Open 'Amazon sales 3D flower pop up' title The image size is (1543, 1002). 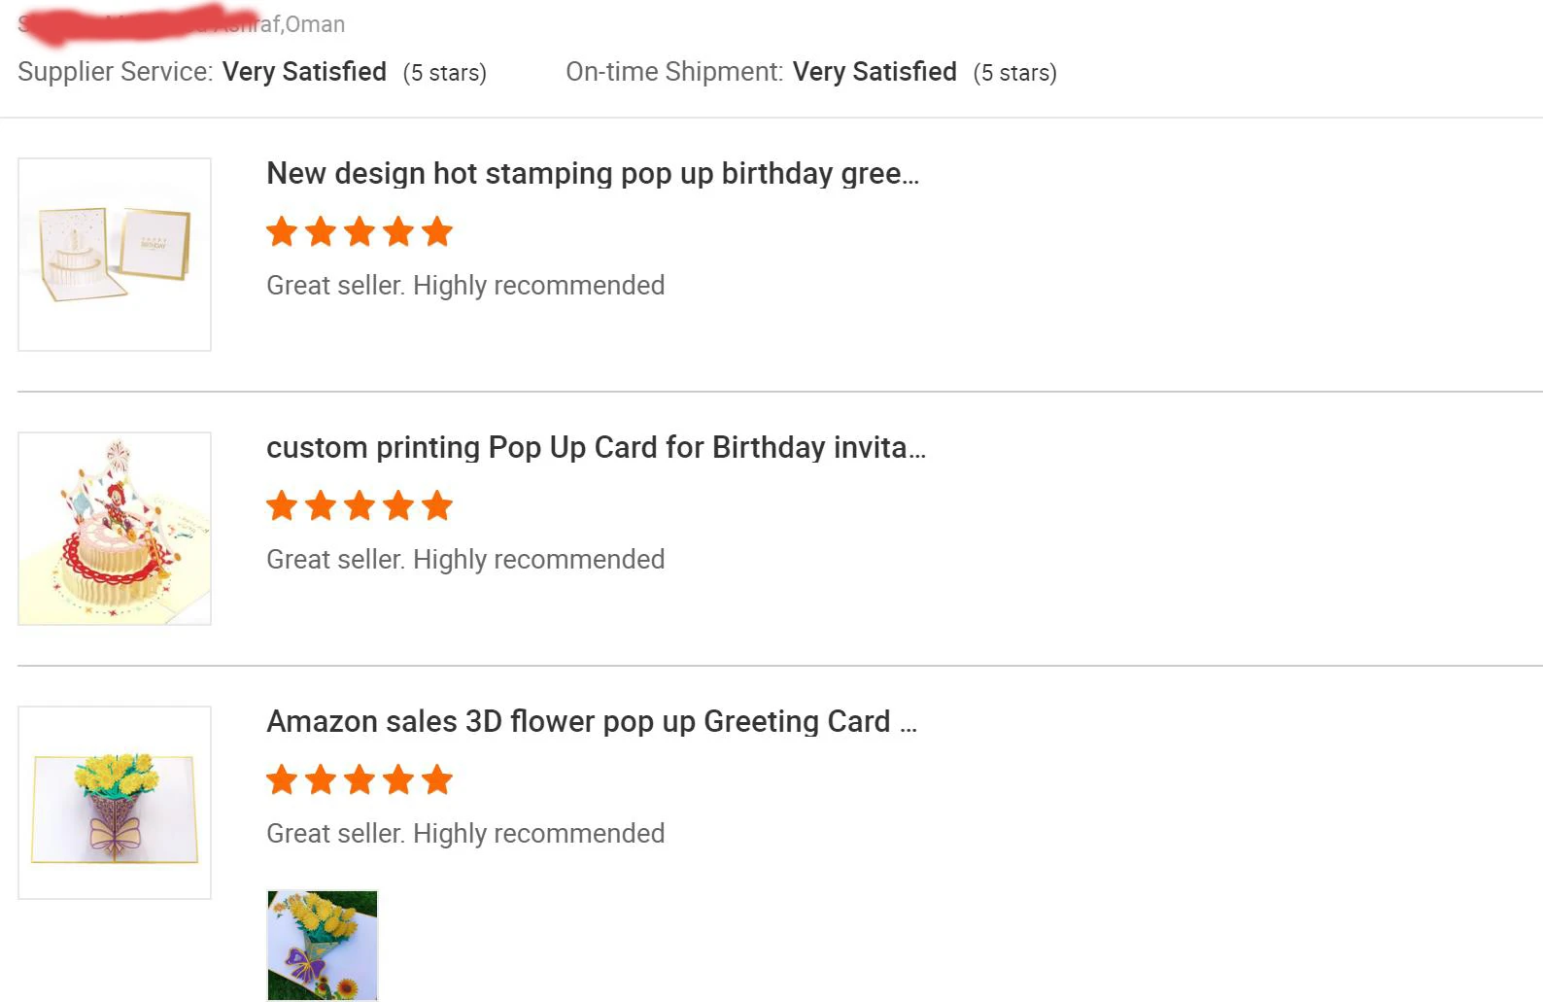(592, 722)
